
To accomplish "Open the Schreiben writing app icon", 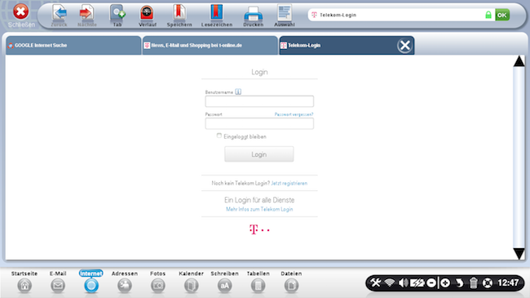I will tap(224, 286).
